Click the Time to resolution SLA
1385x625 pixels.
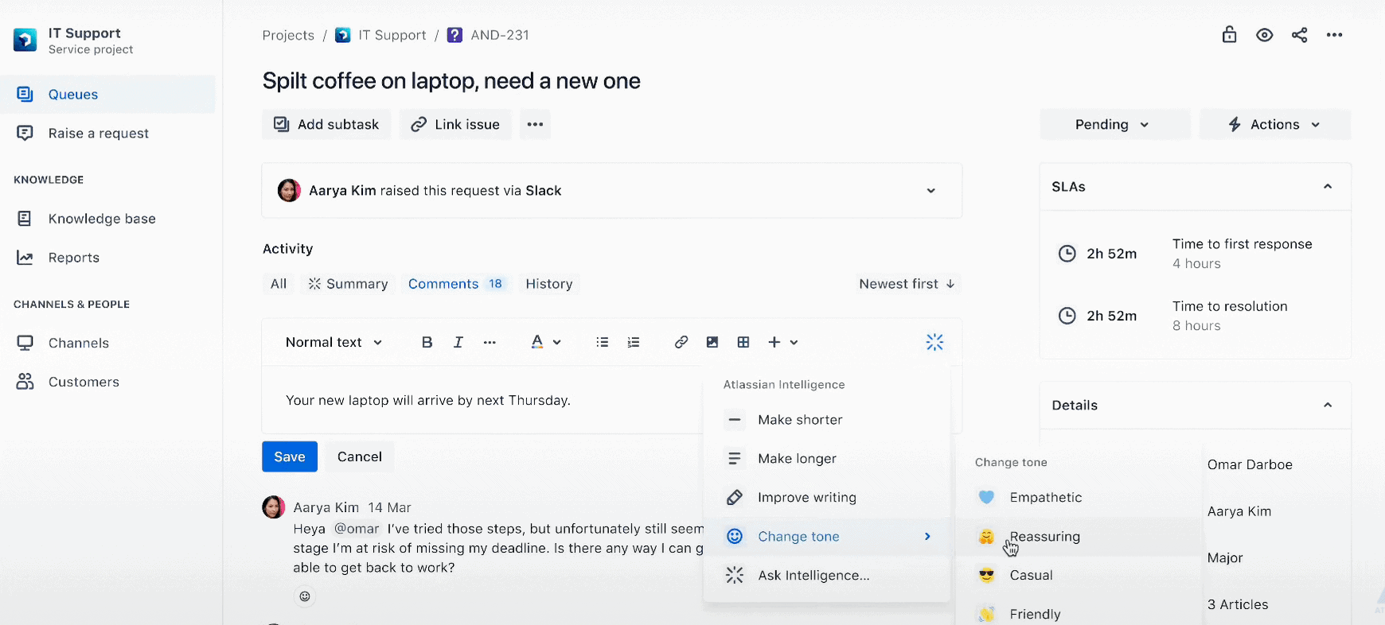point(1230,306)
